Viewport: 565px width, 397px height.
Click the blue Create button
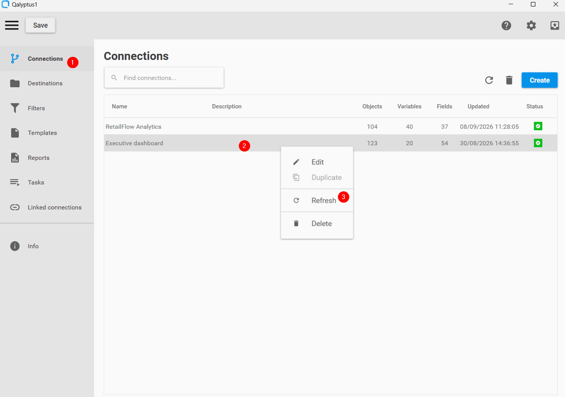[540, 80]
